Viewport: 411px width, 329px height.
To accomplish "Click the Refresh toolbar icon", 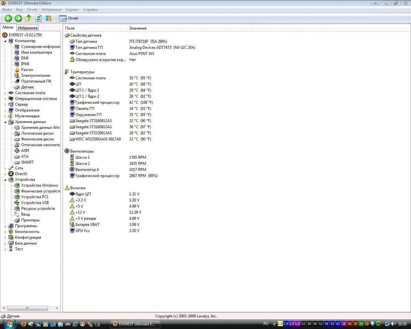I will tap(38, 18).
